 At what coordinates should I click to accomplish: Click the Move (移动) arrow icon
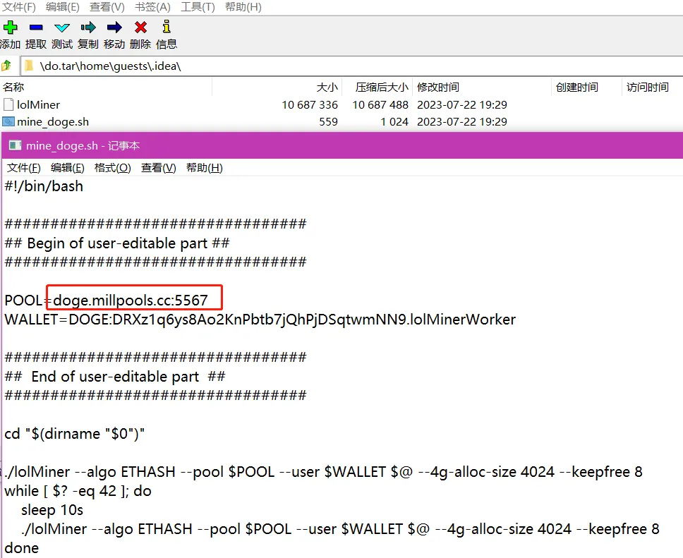click(x=114, y=28)
